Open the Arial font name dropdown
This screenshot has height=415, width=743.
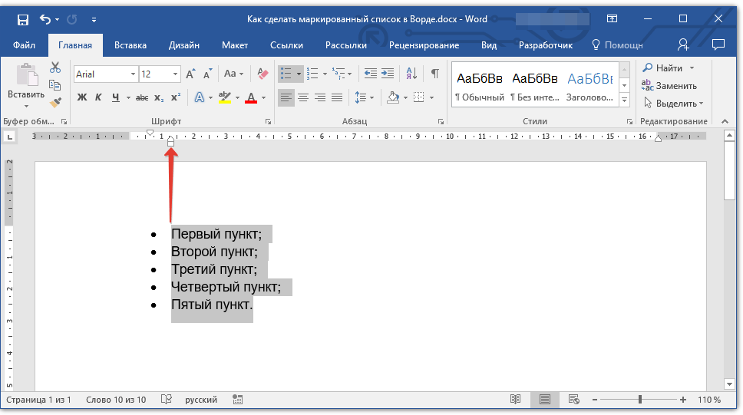[x=133, y=74]
